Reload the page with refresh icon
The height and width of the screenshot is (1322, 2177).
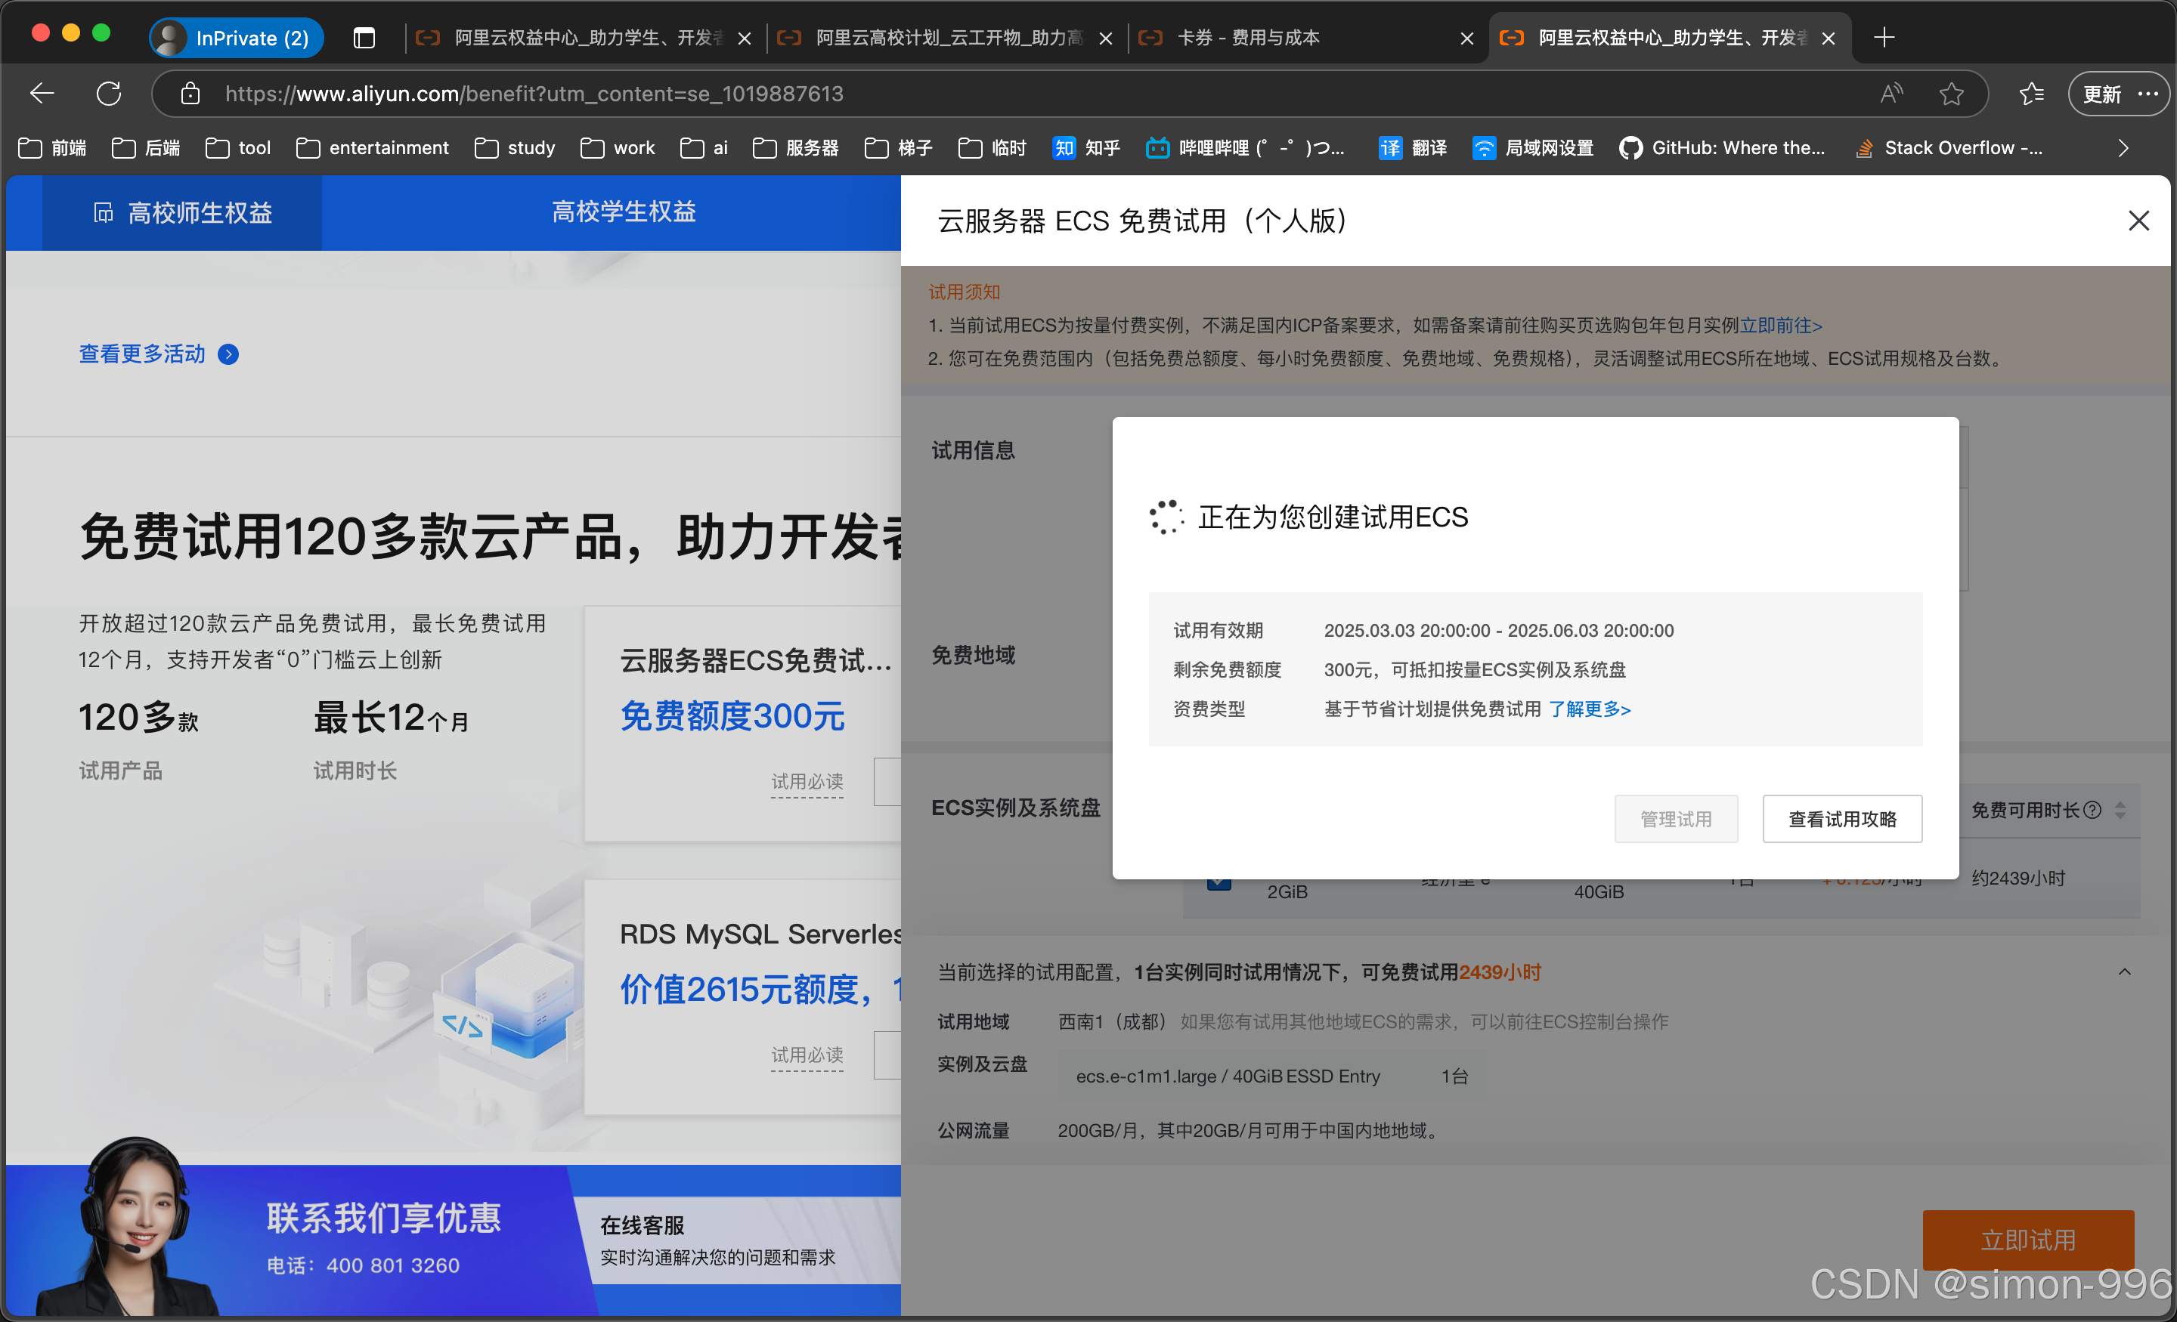[x=109, y=94]
